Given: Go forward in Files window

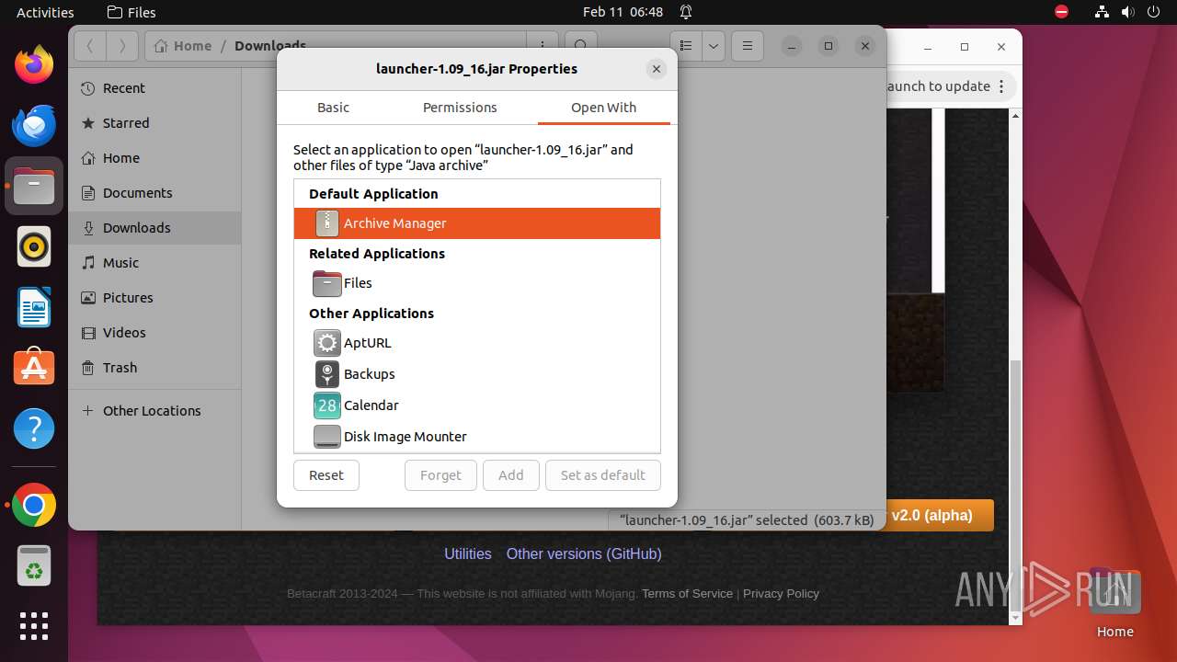Looking at the screenshot, I should pos(122,46).
